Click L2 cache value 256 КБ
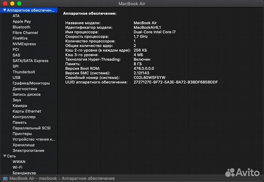Screen dimensions: 264x182 [140, 50]
